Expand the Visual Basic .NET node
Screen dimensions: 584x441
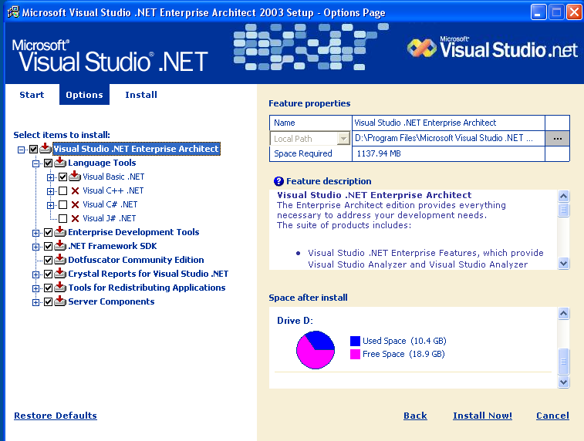pyautogui.click(x=50, y=177)
